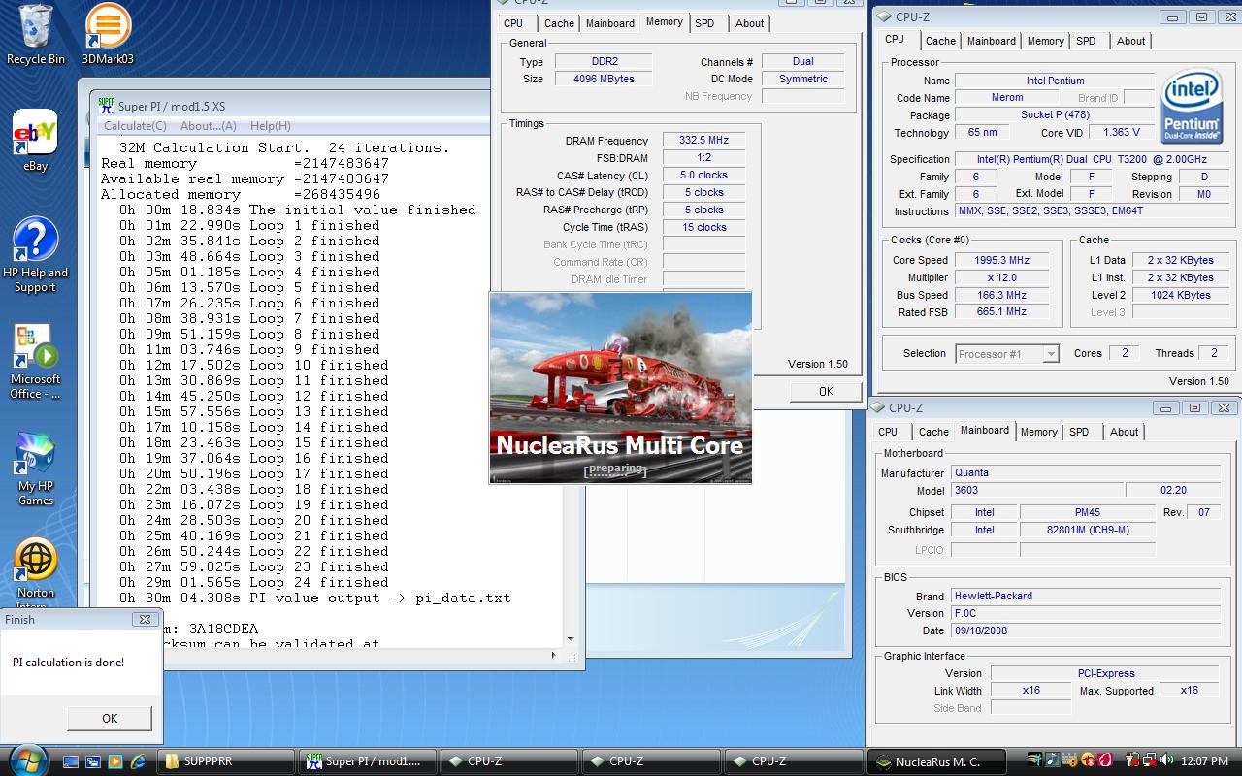Click the Core Speed 1995.3 MHz field
The height and width of the screenshot is (776, 1242).
(1002, 260)
